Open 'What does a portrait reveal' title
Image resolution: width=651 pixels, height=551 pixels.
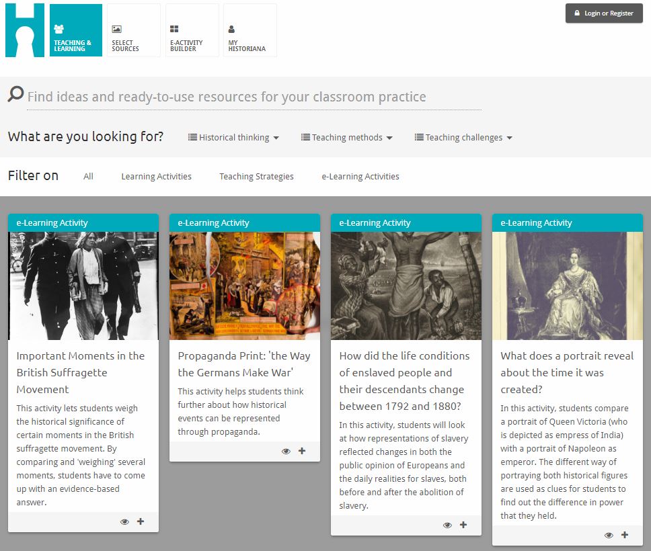(567, 372)
